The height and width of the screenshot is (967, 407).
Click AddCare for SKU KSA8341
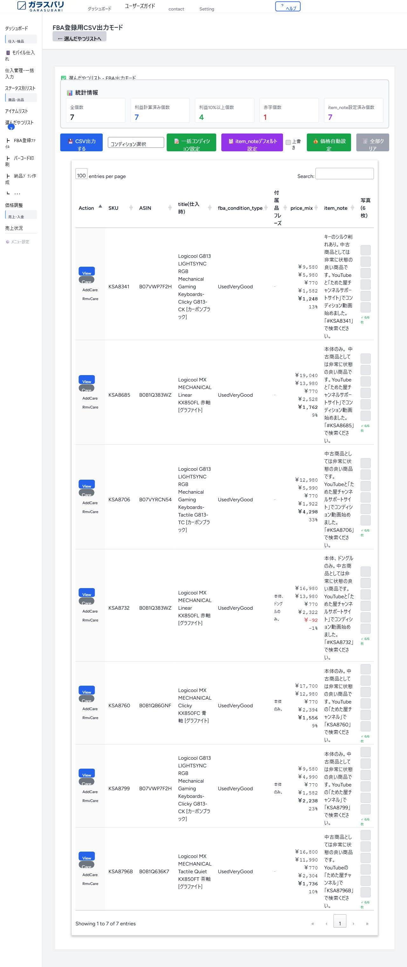[90, 290]
